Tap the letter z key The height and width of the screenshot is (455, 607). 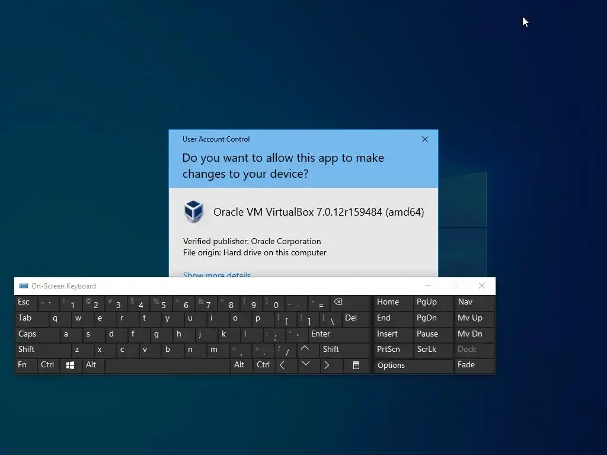(x=82, y=350)
